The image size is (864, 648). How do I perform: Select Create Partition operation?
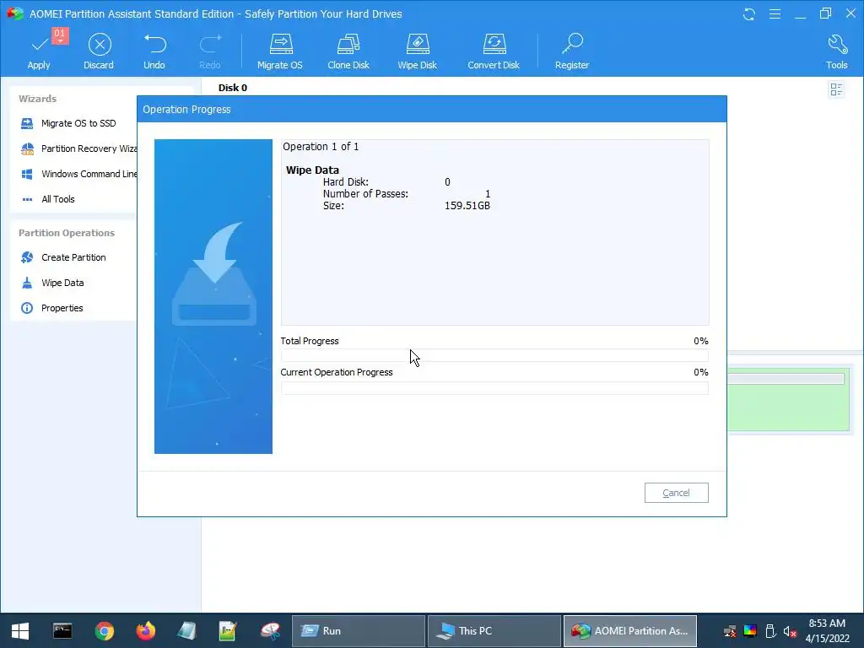(x=62, y=258)
